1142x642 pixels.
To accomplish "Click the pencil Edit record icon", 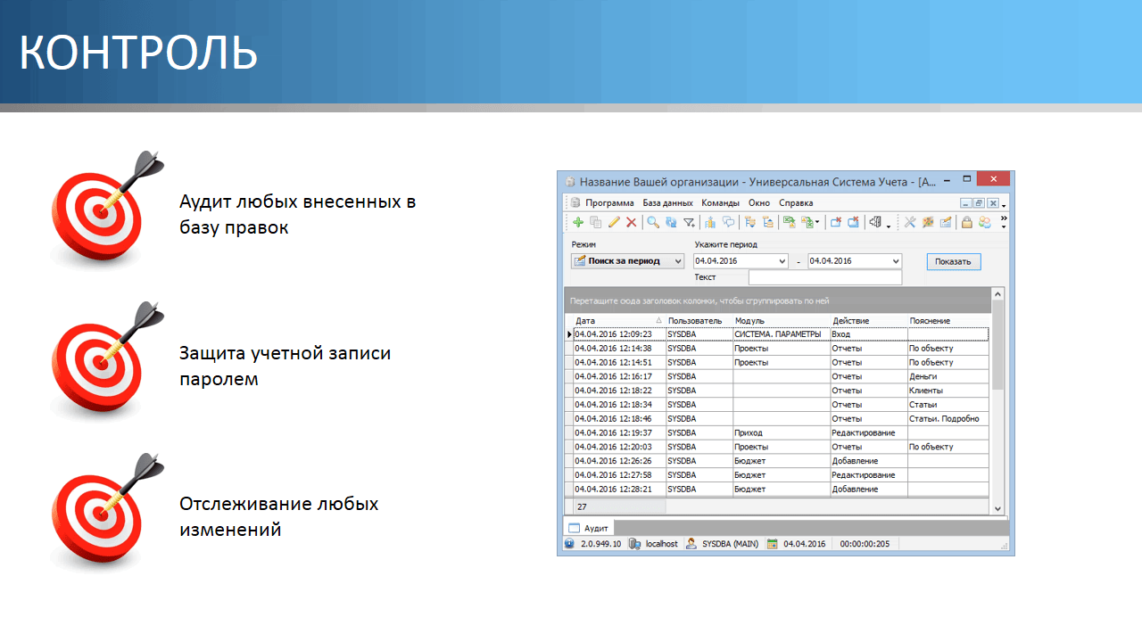I will 614,222.
